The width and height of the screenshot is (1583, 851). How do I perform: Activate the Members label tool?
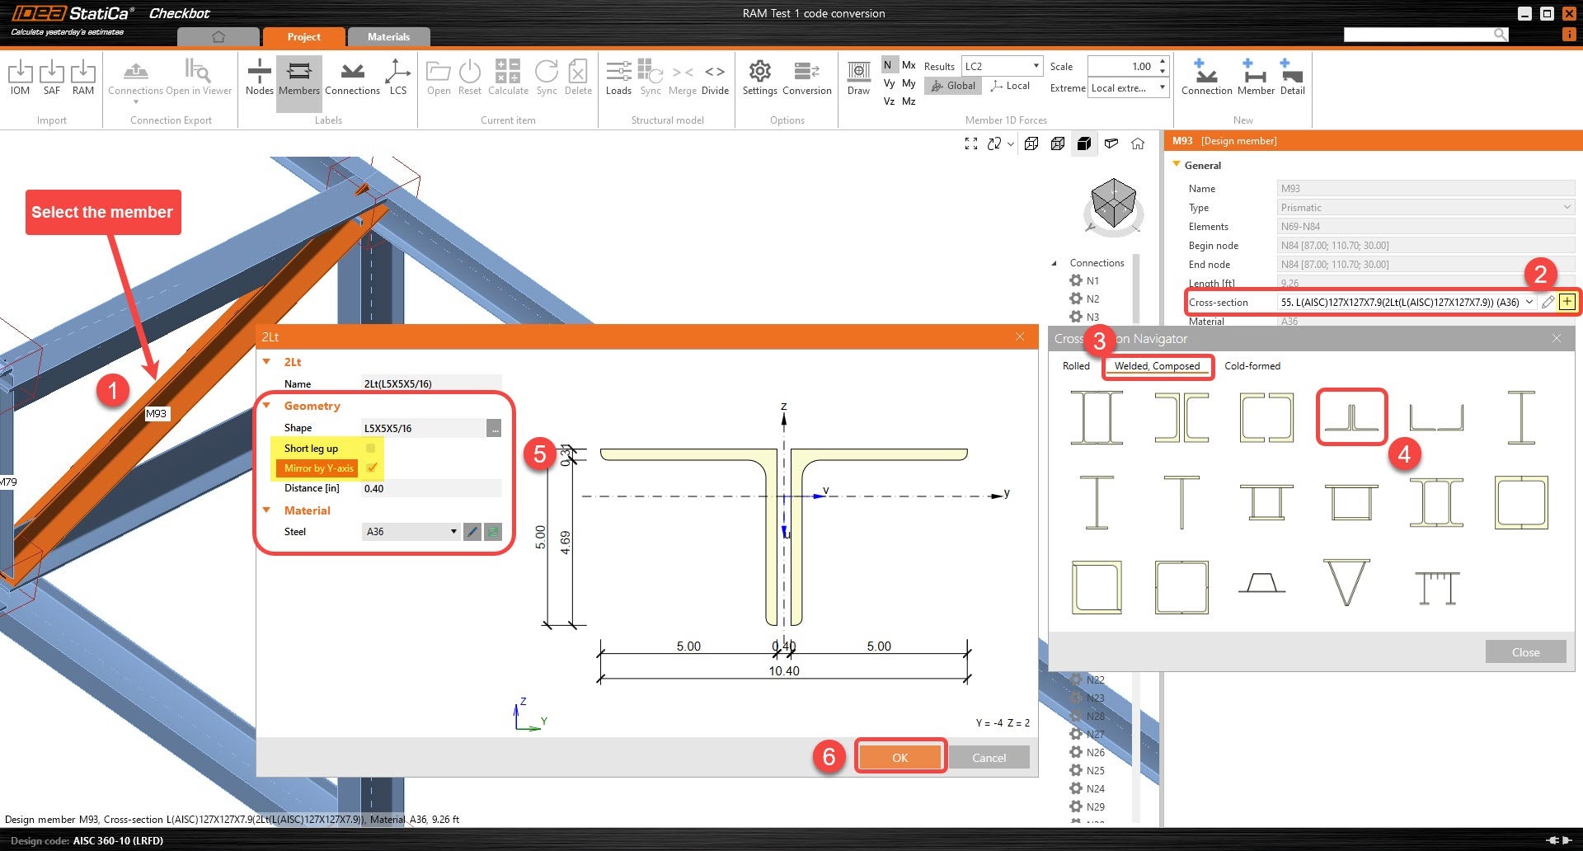coord(298,78)
